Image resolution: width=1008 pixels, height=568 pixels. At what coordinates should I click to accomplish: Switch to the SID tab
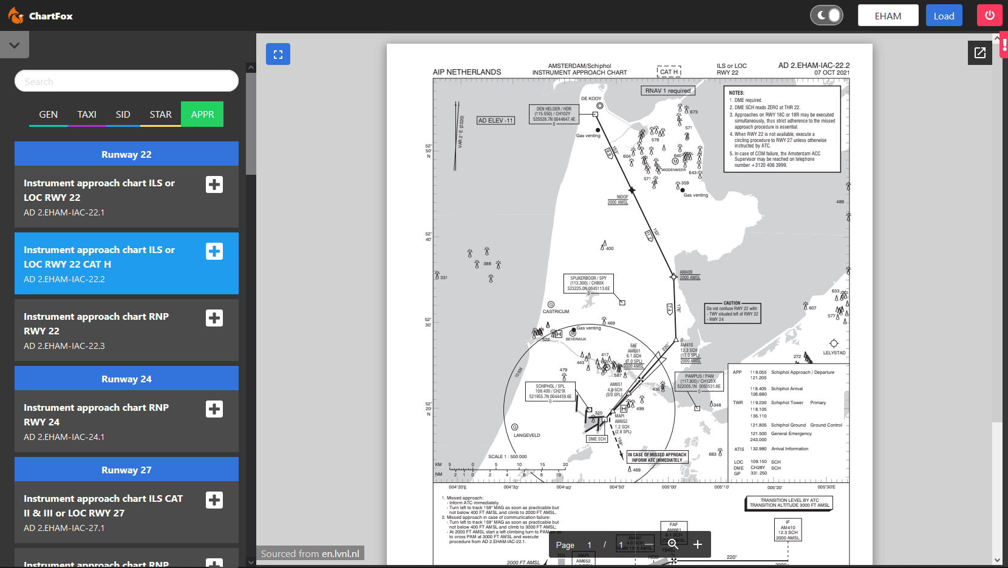123,114
